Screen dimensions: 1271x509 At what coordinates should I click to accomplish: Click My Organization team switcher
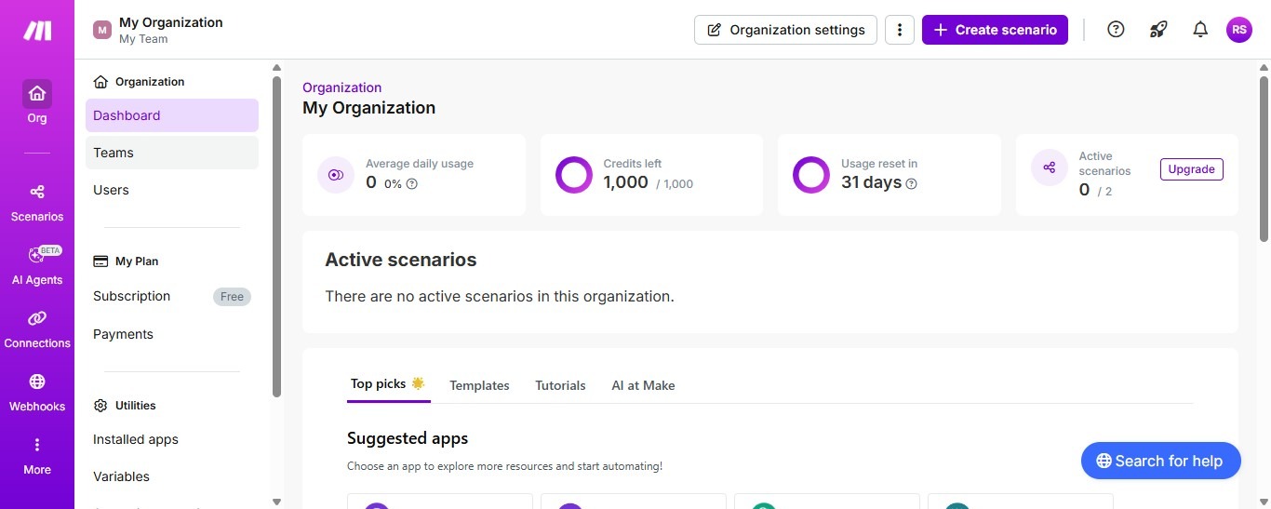coord(158,30)
